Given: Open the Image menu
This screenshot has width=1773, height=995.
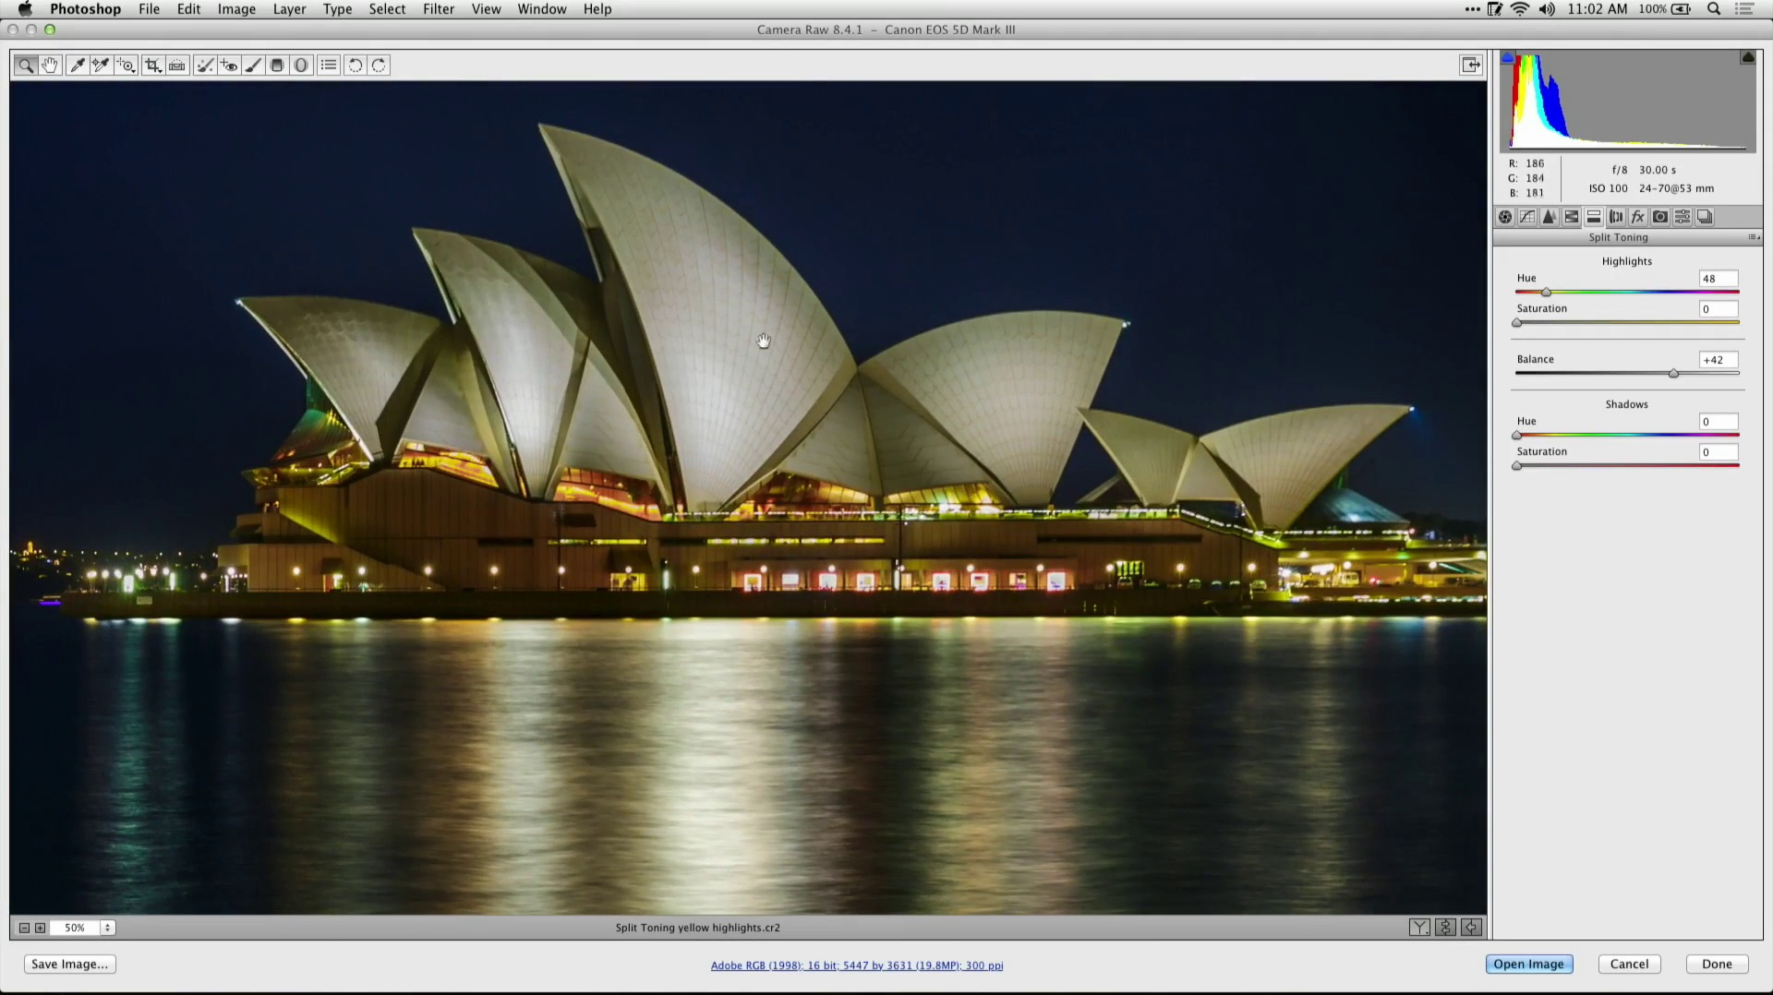Looking at the screenshot, I should pyautogui.click(x=236, y=9).
